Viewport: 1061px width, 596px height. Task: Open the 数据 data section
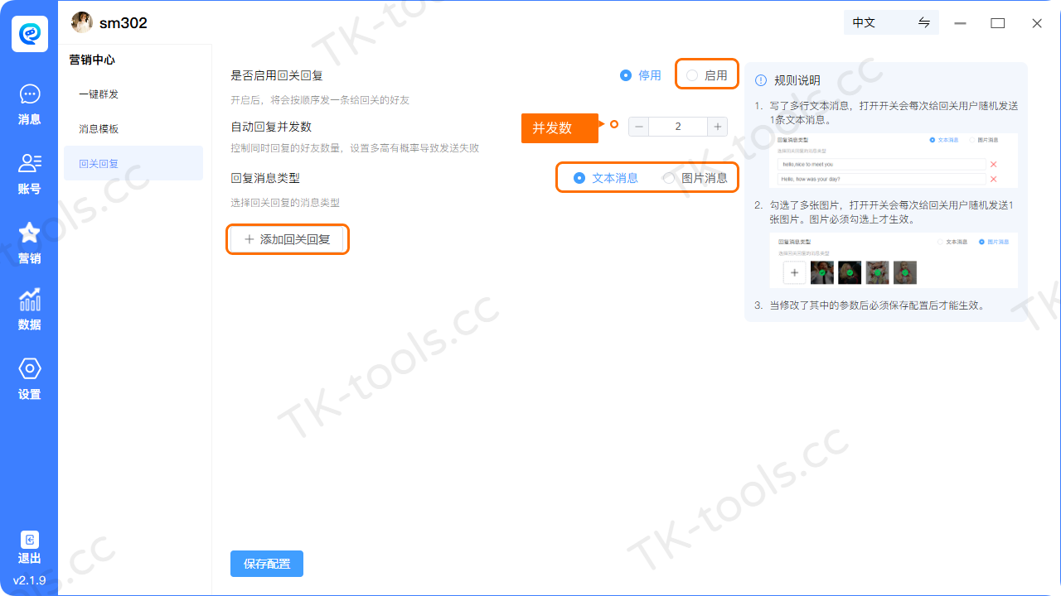[29, 310]
